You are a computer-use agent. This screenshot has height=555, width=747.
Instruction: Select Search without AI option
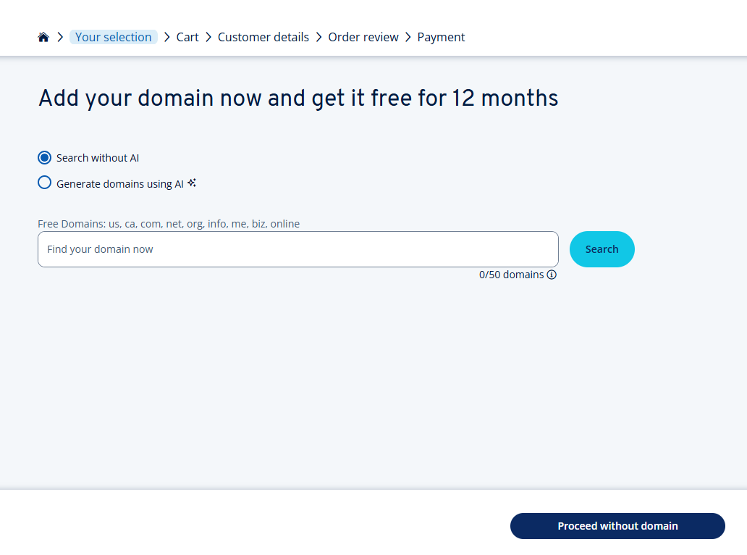pyautogui.click(x=44, y=158)
